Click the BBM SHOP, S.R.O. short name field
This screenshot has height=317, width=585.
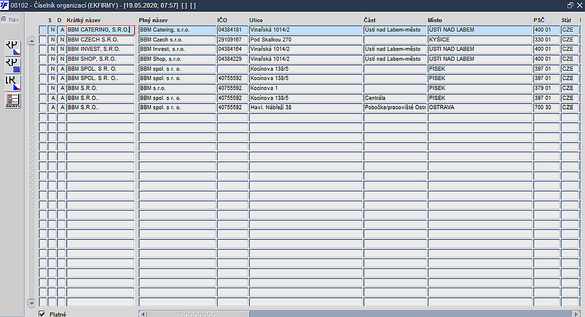pyautogui.click(x=101, y=59)
